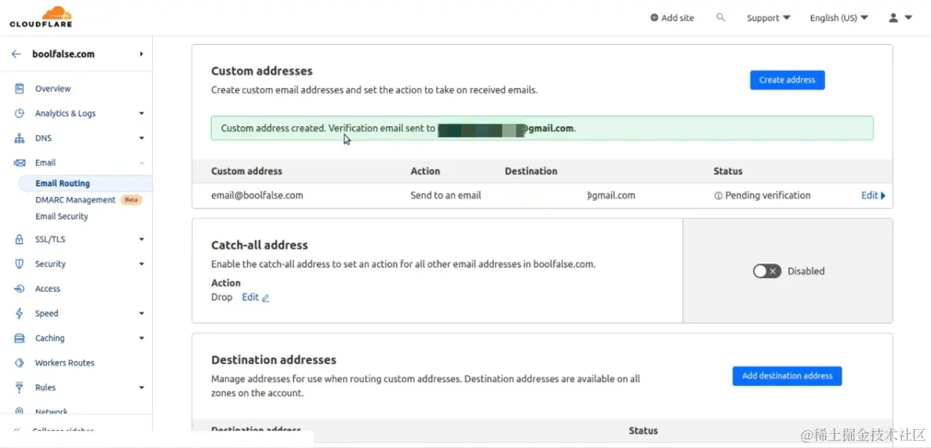Click the Custom addresses heading
The image size is (931, 448).
(262, 71)
